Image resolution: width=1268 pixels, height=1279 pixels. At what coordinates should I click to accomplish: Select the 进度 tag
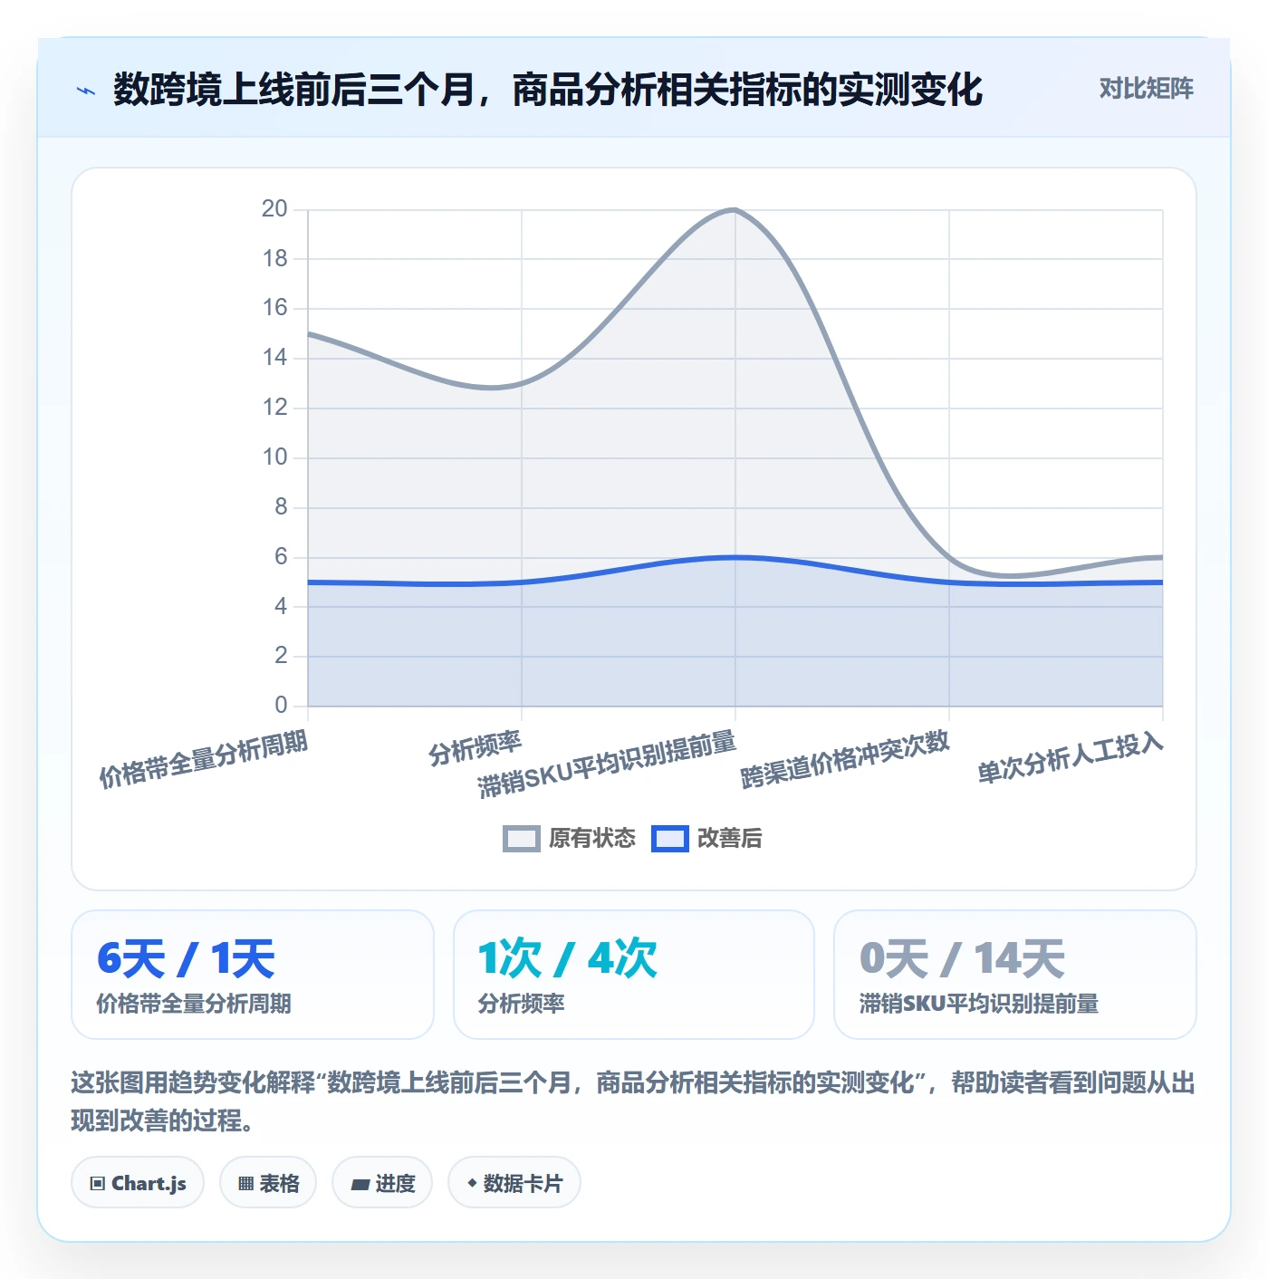382,1183
